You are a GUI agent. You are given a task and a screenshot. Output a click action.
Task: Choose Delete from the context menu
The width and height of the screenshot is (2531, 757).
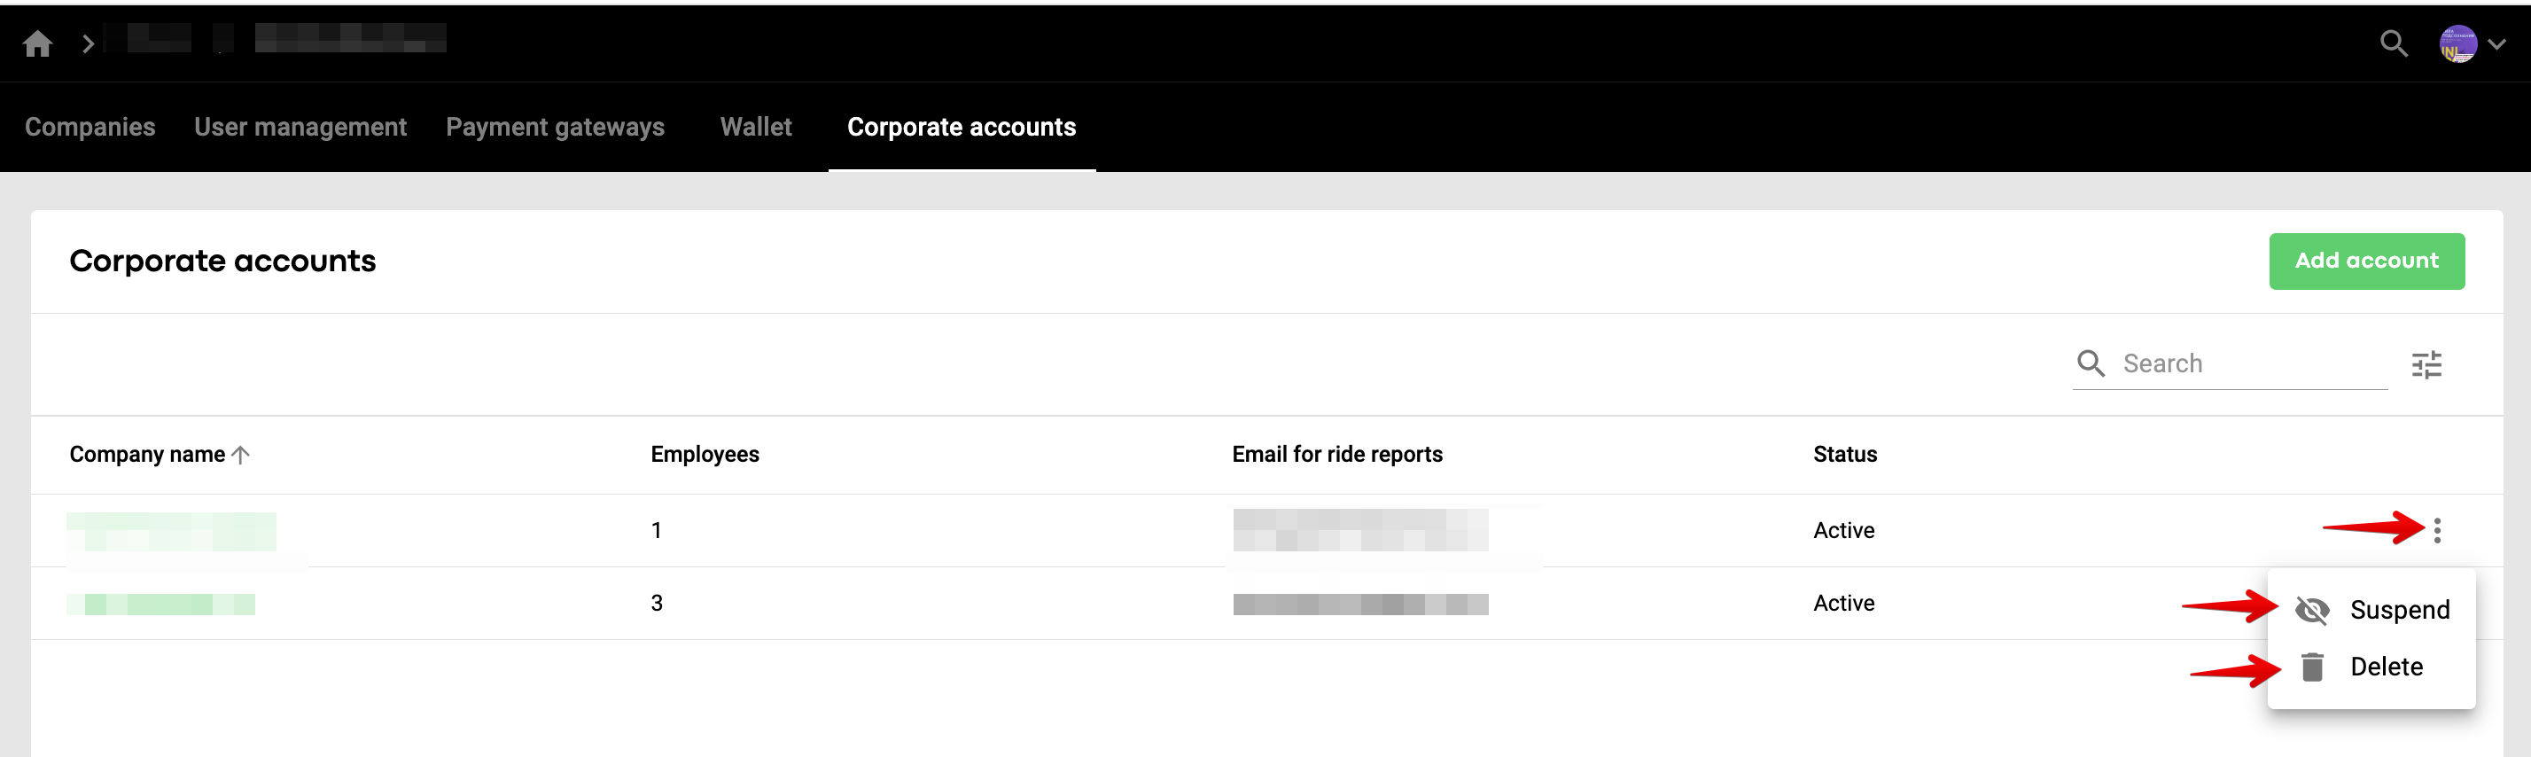pyautogui.click(x=2386, y=667)
